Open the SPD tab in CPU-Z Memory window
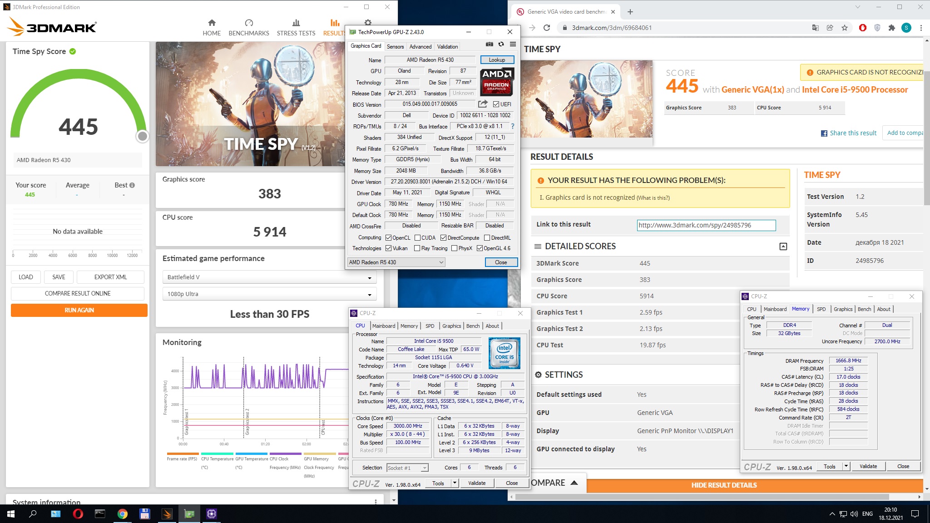Screen dimensions: 930x523 [x=821, y=309]
